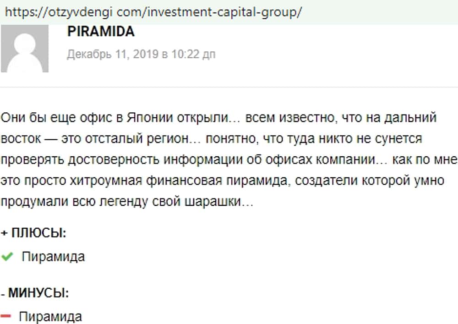Click the + ПЛЮСЫ heading
This screenshot has width=458, height=324.
tap(34, 233)
